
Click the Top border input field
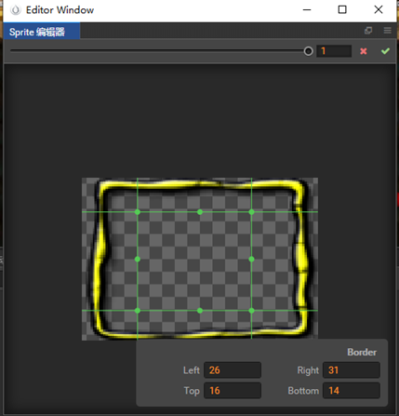[233, 390]
